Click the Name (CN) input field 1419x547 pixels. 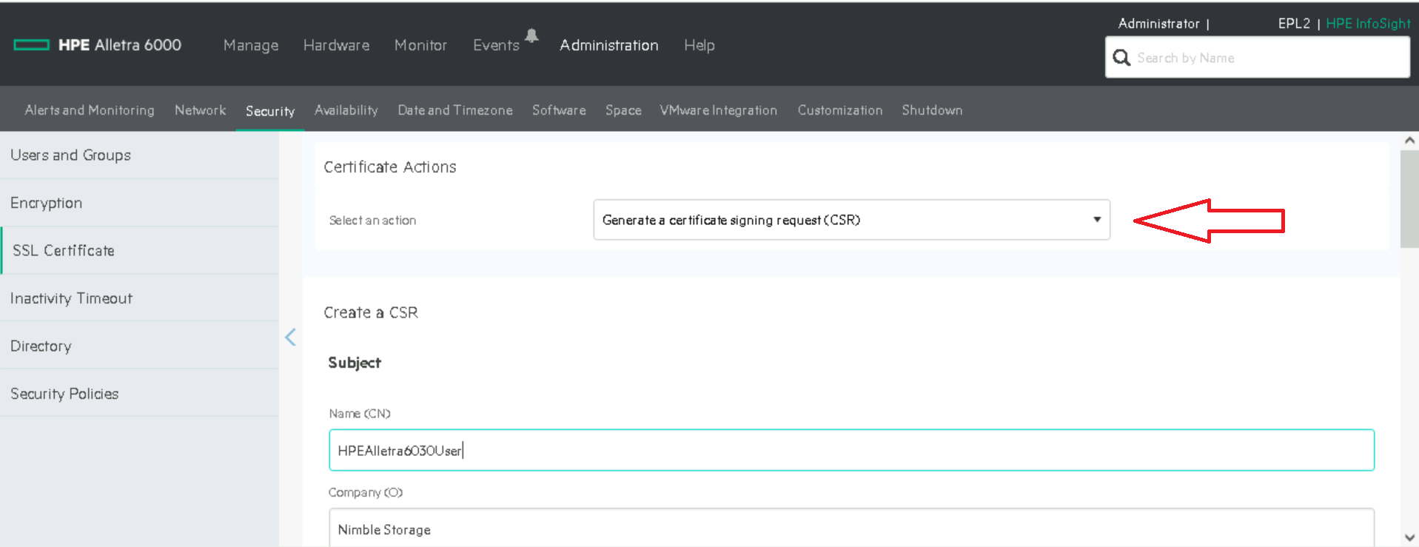click(x=851, y=450)
